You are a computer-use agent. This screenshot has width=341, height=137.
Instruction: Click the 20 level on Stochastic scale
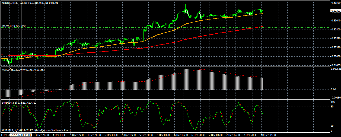(333, 126)
